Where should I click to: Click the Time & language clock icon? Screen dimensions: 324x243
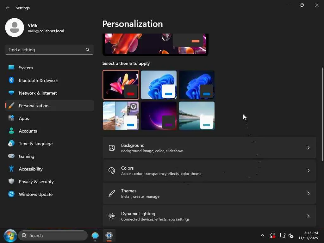tap(11, 143)
